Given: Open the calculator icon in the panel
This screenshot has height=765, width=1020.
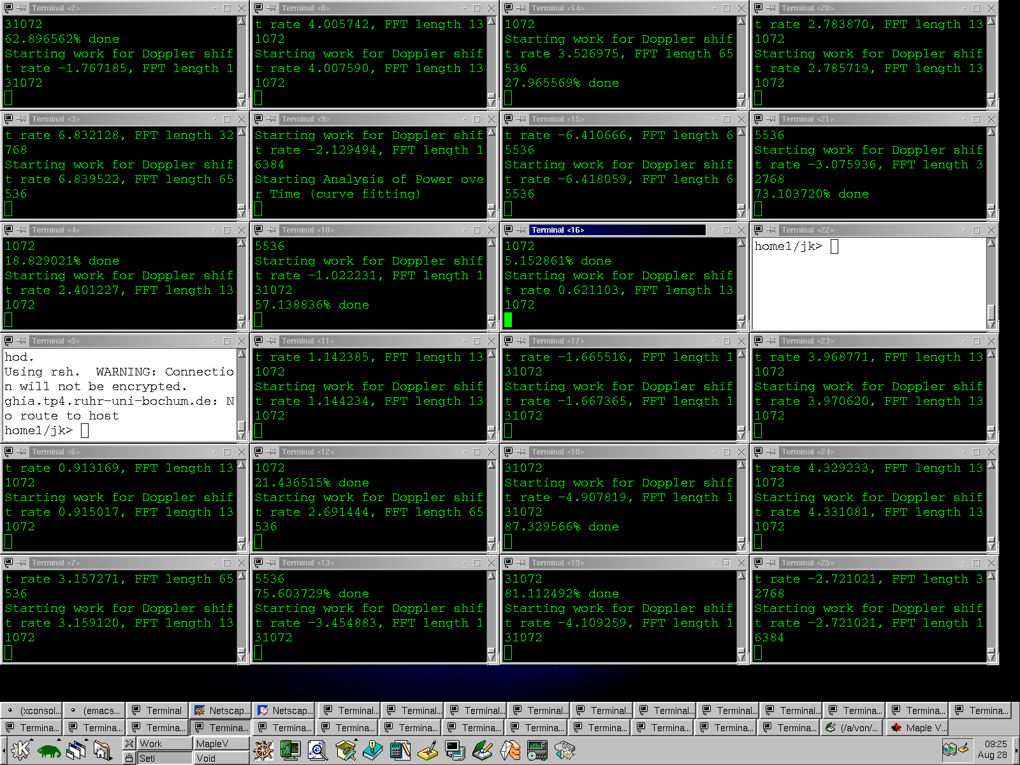Looking at the screenshot, I should (400, 750).
